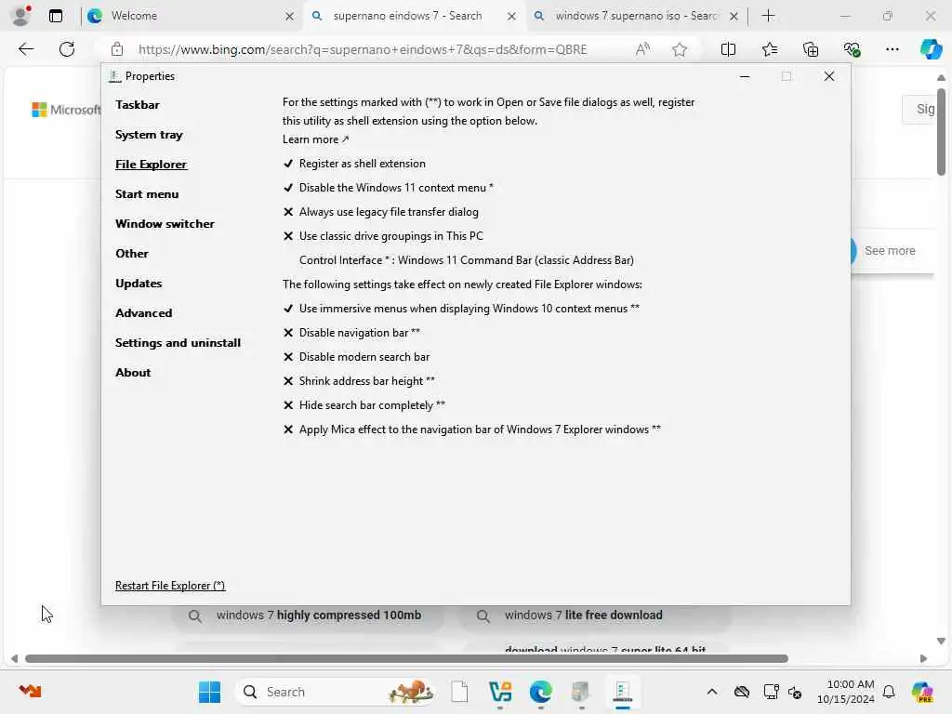Click the Microsoft logo on Bing page

point(66,110)
